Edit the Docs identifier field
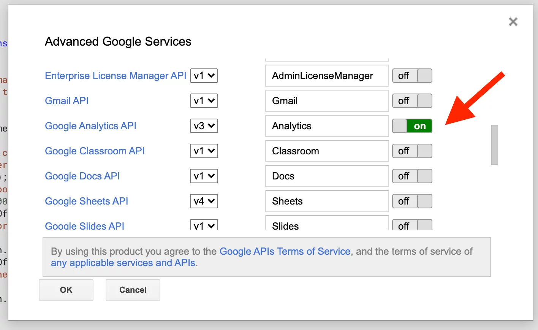 (327, 176)
